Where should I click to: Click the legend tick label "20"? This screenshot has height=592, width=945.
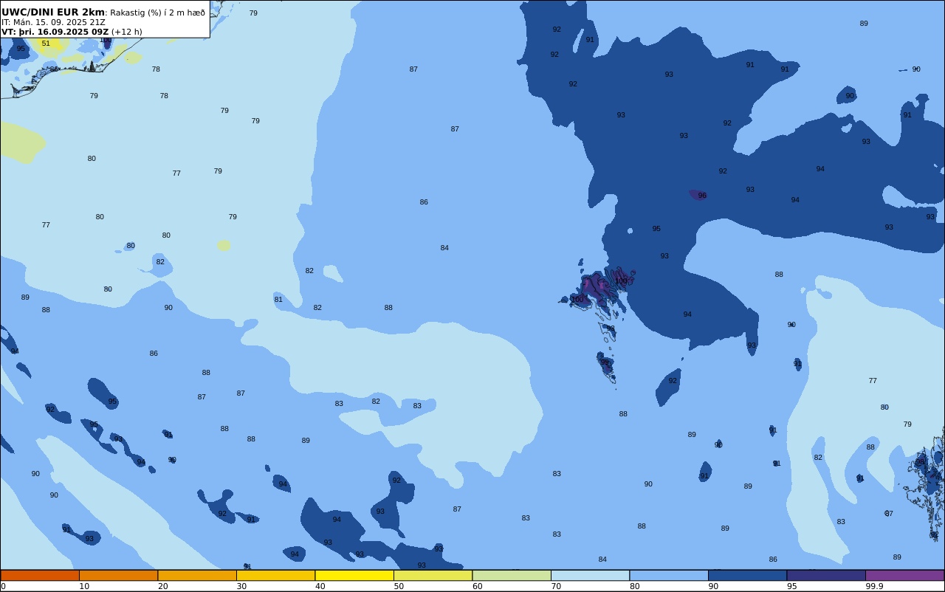click(163, 586)
